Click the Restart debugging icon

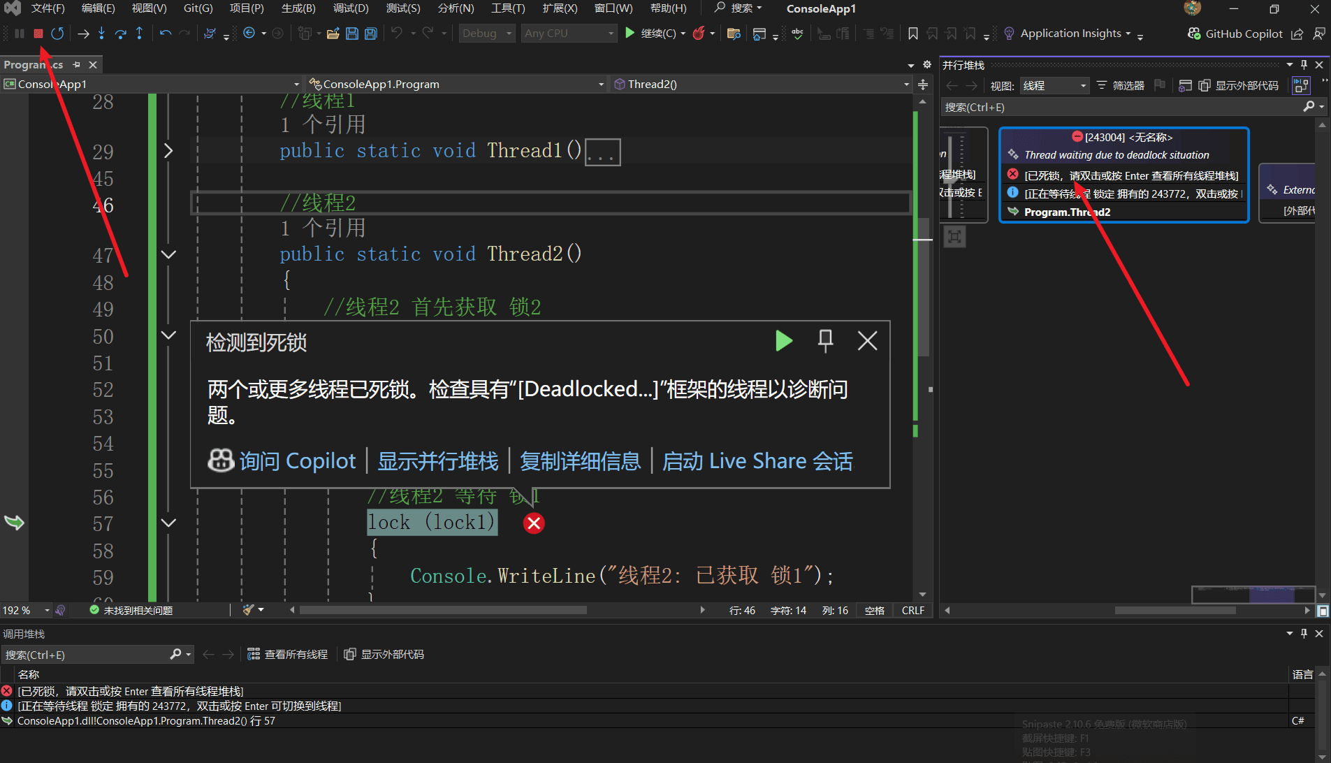[x=57, y=34]
